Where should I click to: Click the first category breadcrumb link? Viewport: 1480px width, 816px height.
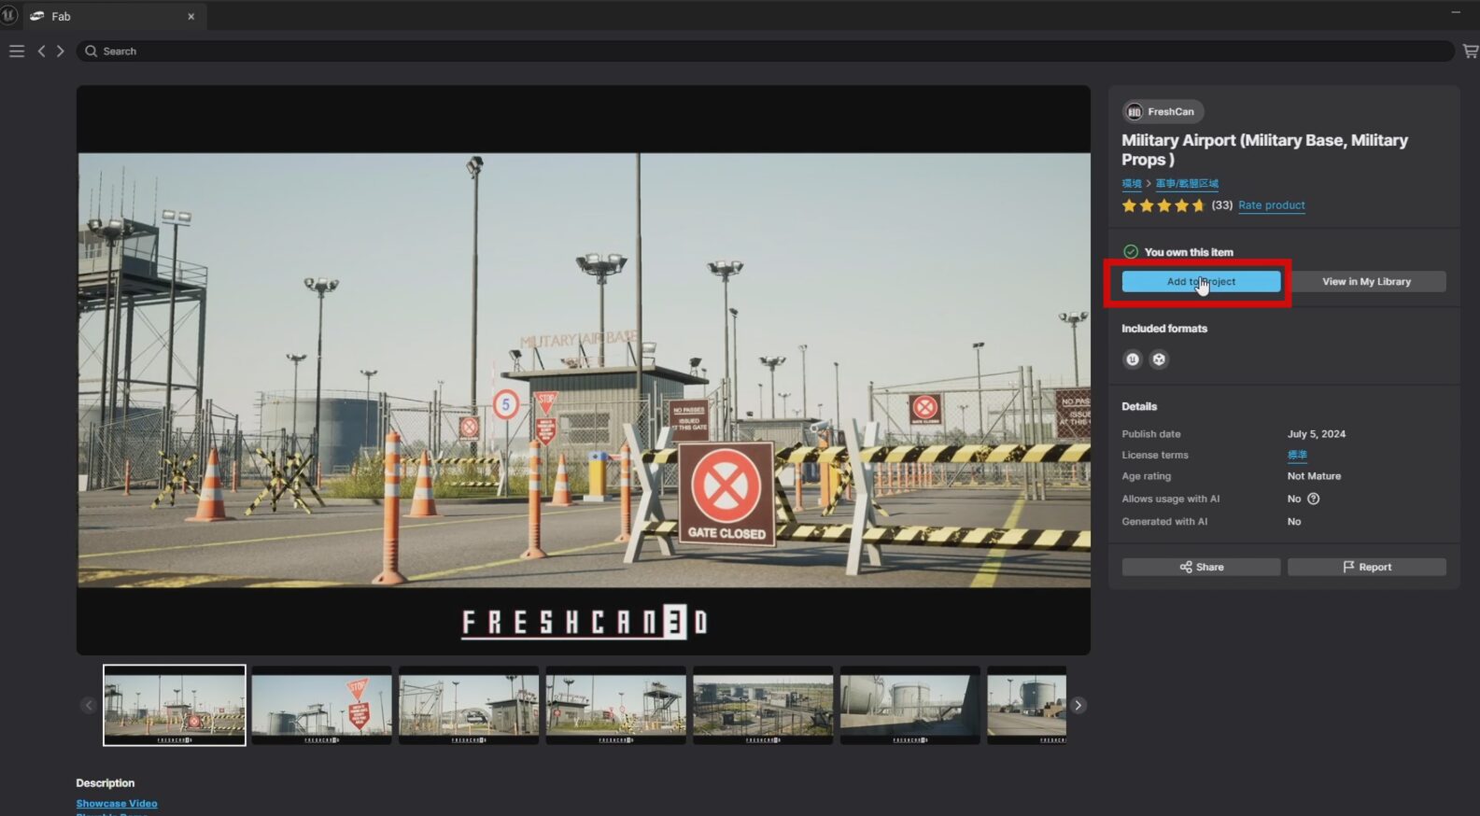pyautogui.click(x=1132, y=184)
